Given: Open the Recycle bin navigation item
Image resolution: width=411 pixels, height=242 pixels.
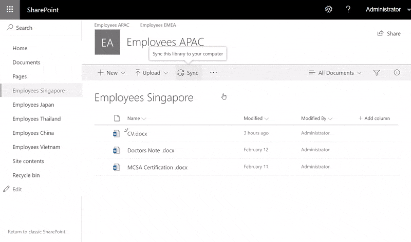Looking at the screenshot, I should [26, 175].
